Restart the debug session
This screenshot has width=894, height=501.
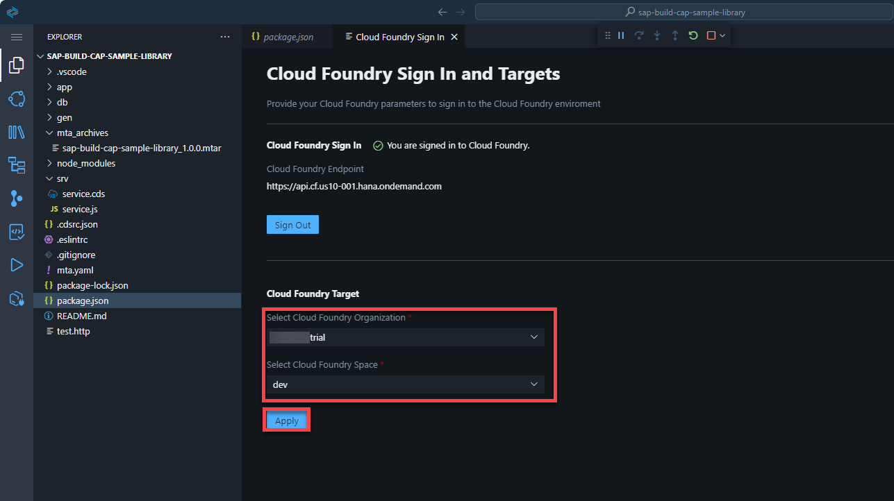coord(693,35)
